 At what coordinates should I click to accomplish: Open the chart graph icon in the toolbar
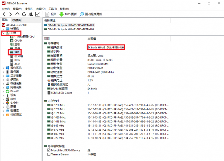pyautogui.click(x=38, y=14)
